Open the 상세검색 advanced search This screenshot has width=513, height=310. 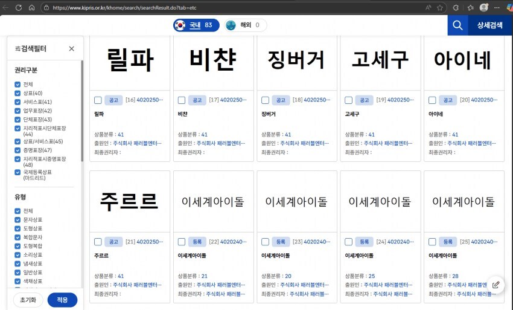click(489, 25)
